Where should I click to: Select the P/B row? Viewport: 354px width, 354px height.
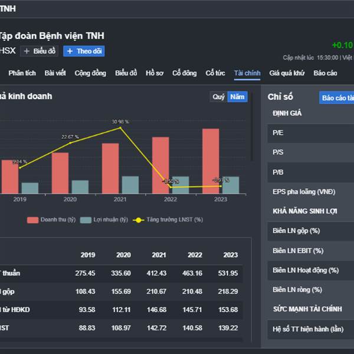coord(311,172)
